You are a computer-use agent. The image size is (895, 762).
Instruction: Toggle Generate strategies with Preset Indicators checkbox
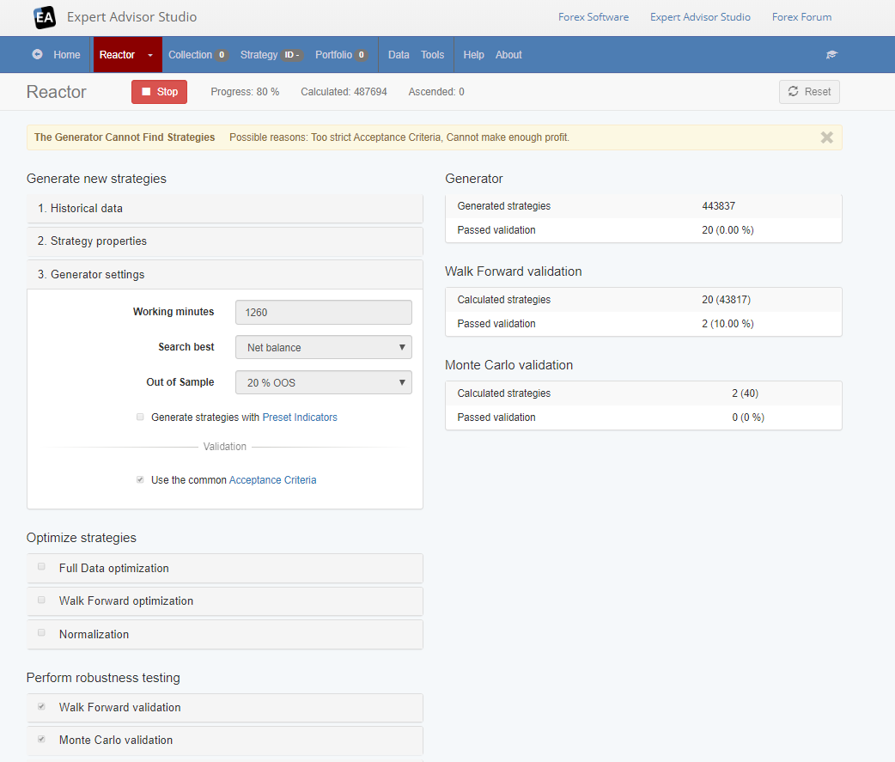[x=140, y=417]
